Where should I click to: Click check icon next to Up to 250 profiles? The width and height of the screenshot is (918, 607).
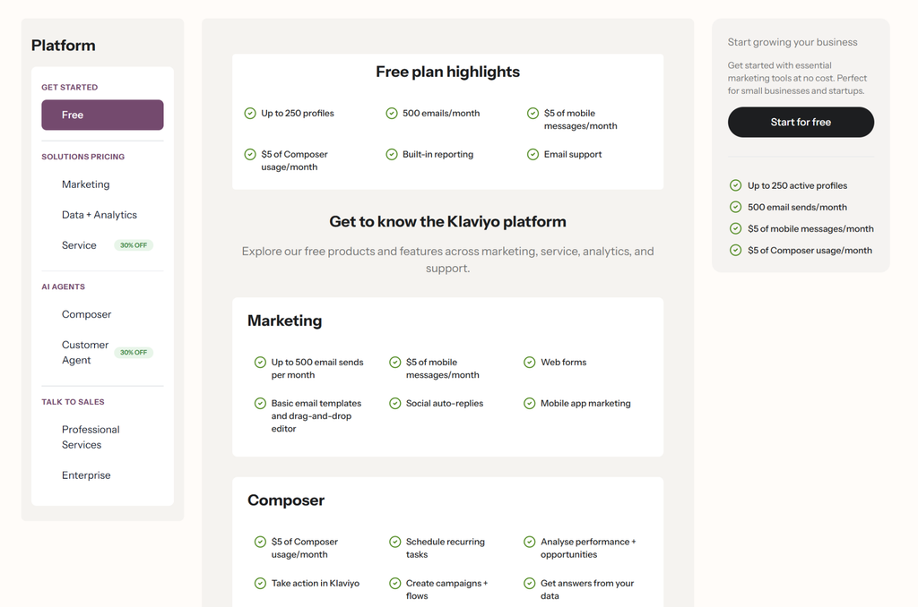250,113
